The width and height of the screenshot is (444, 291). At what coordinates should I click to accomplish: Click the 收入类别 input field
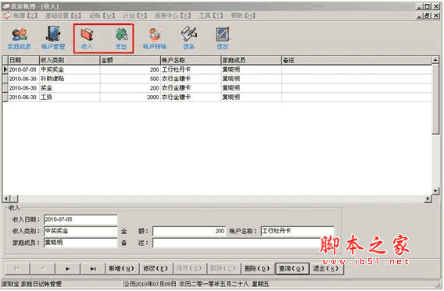point(81,231)
